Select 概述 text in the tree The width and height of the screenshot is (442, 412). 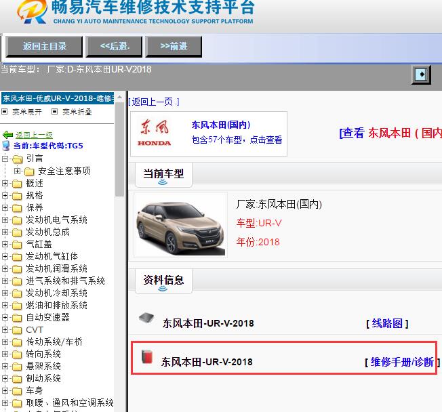point(35,183)
